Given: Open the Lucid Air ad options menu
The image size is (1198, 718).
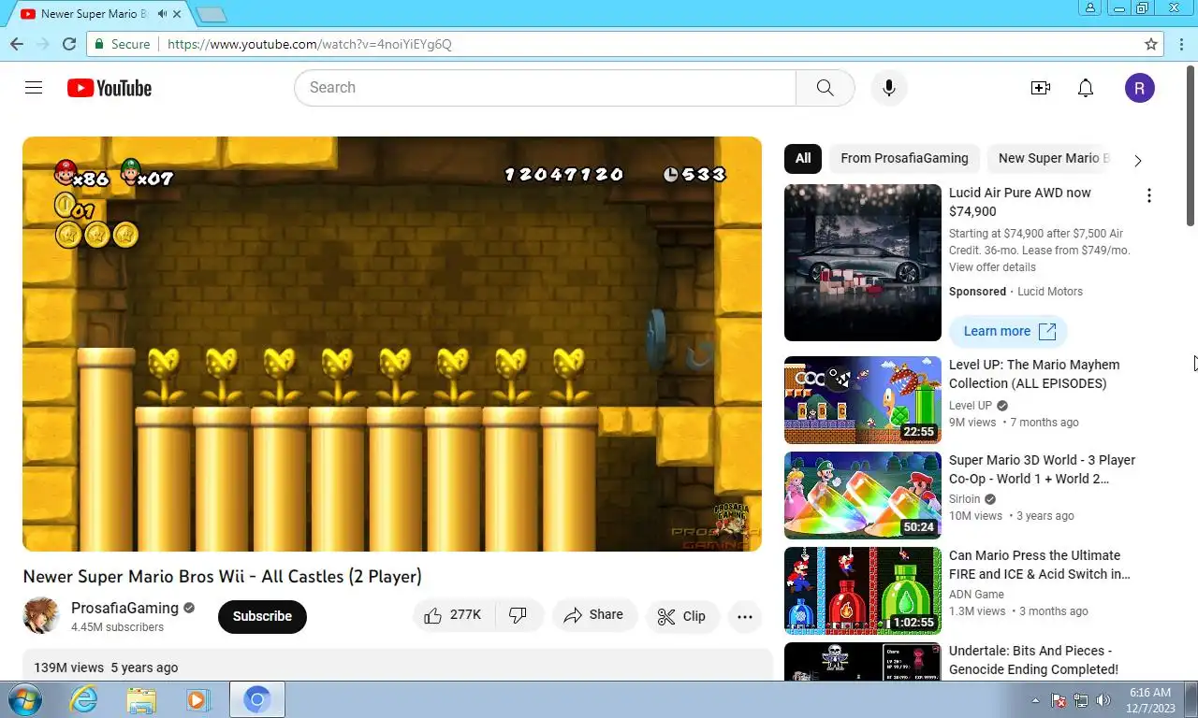Looking at the screenshot, I should 1149,195.
